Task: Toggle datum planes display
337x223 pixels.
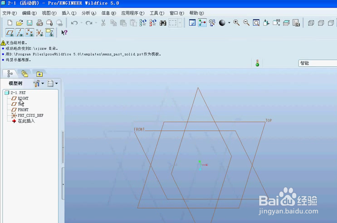Action: (10, 33)
